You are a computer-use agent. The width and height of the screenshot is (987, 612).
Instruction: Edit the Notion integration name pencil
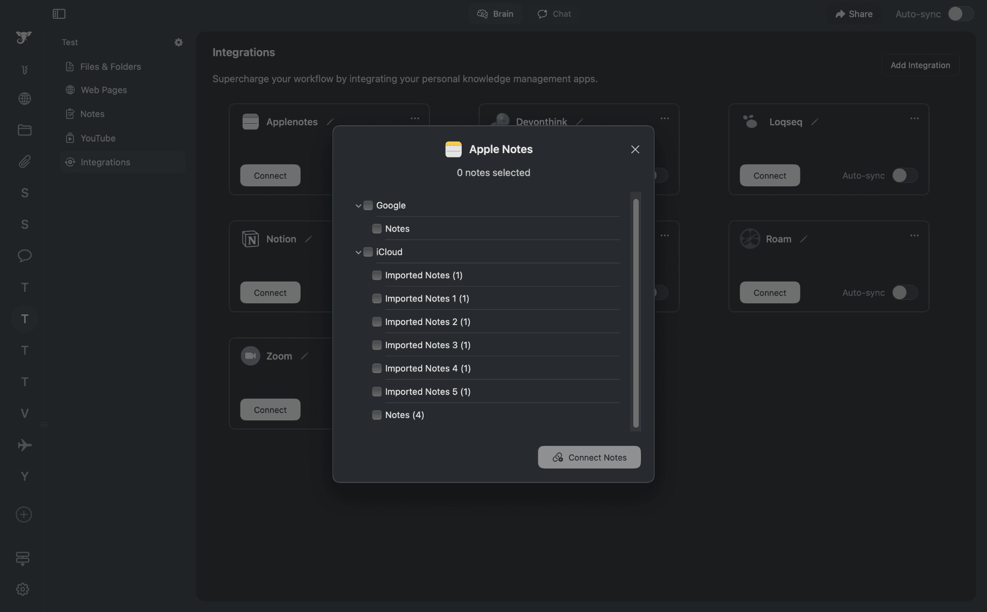(x=308, y=239)
